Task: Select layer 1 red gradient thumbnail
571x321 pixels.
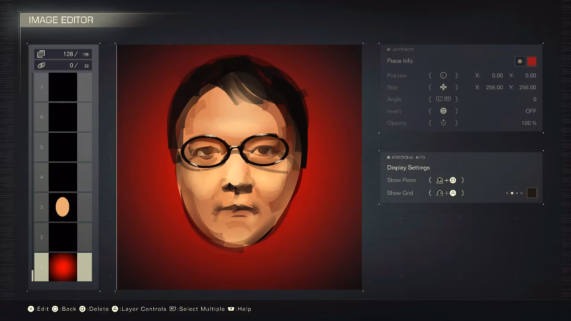Action: pos(62,267)
